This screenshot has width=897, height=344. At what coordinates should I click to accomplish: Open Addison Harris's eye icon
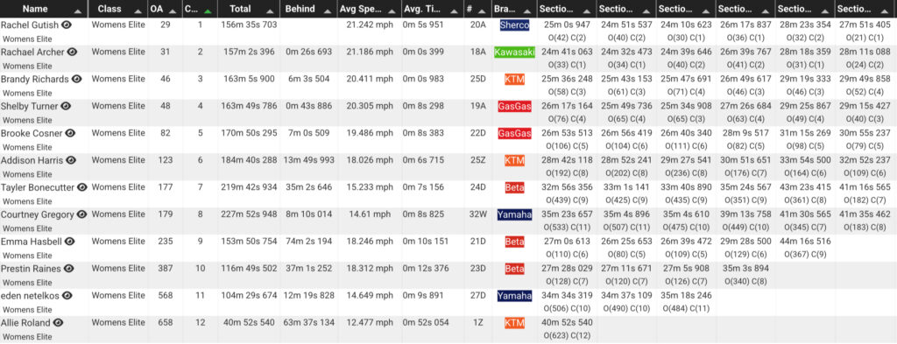click(x=70, y=160)
